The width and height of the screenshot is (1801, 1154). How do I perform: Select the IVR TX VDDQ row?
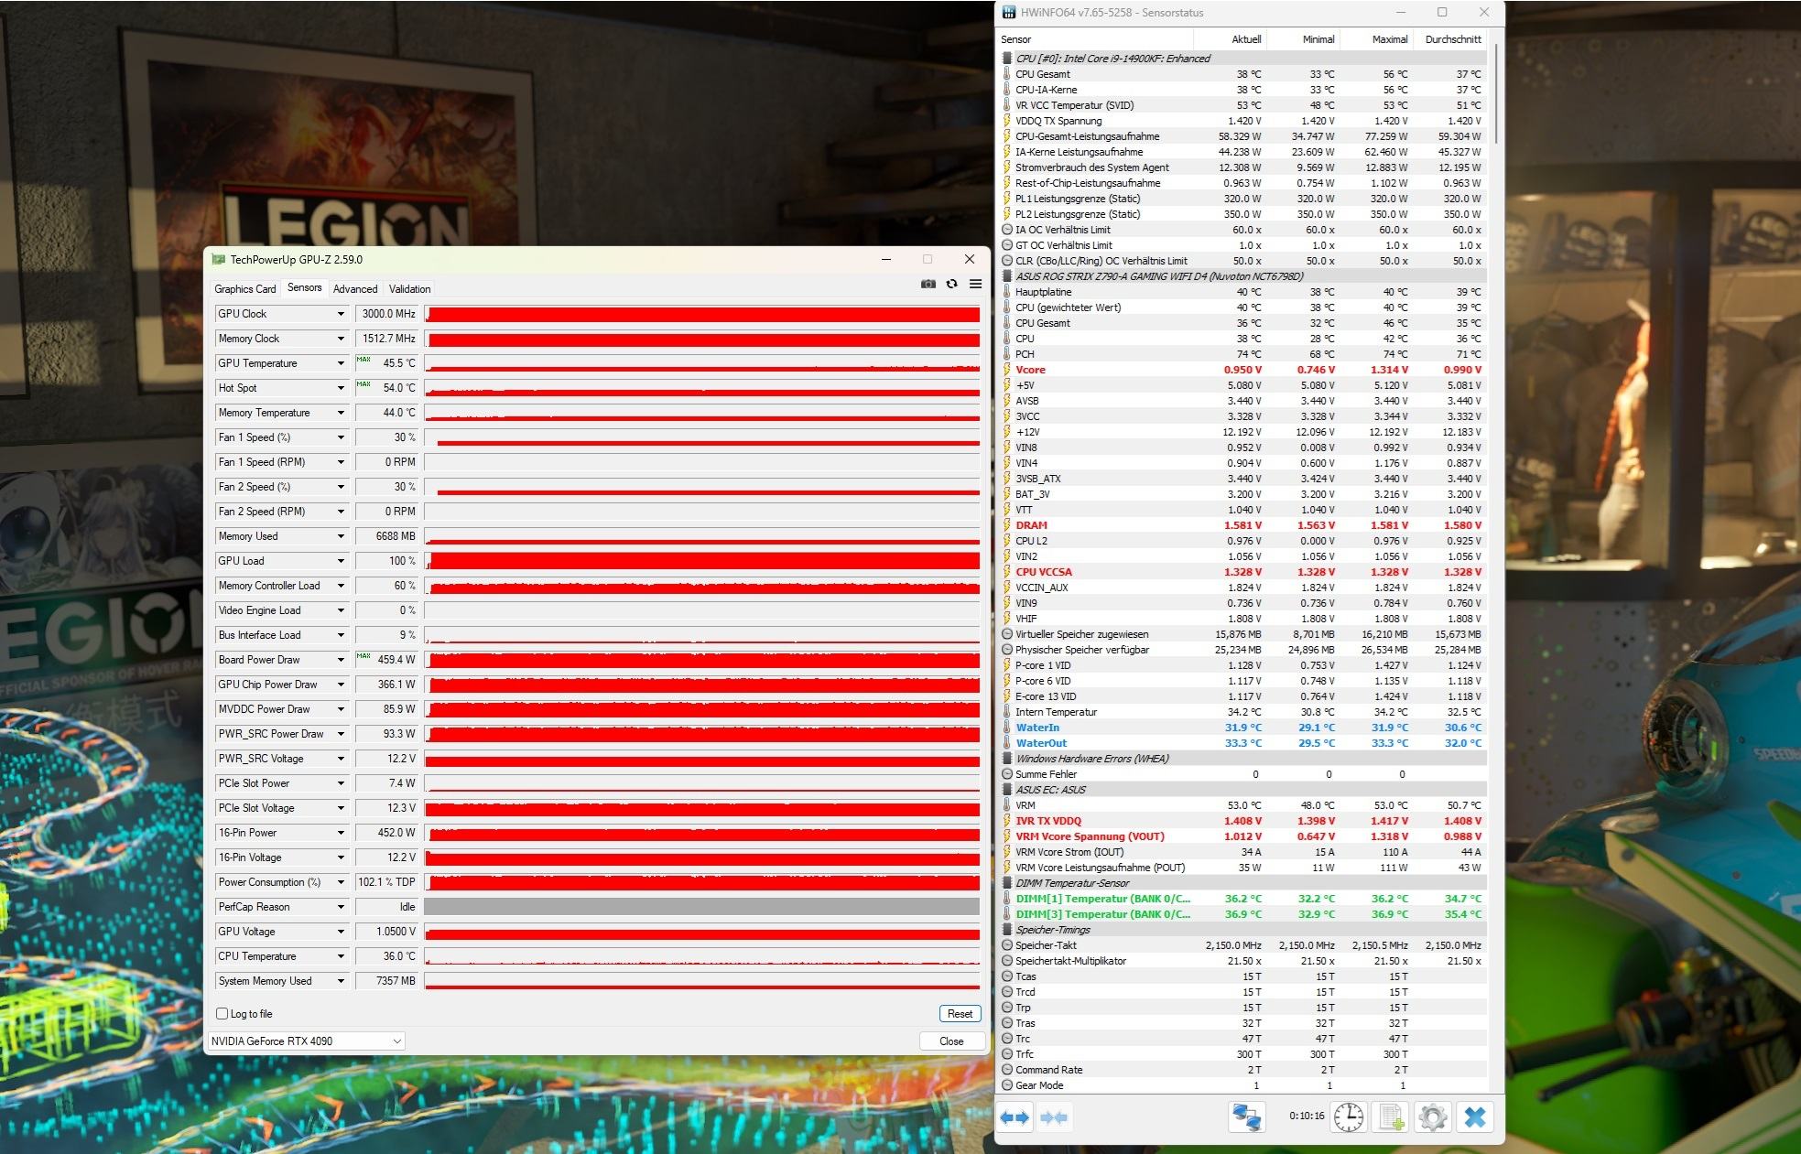(1243, 821)
